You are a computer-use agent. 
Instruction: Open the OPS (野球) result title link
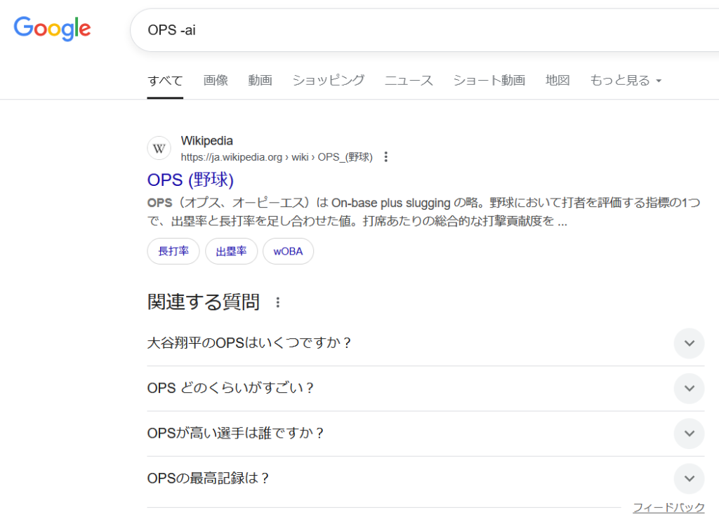point(190,180)
